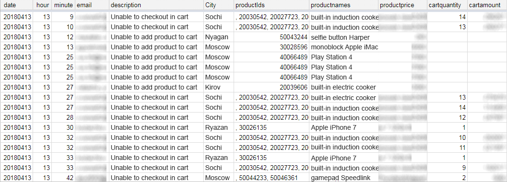This screenshot has width=507, height=182.
Task: Select blurred email cell in Kirov row
Action: tap(92, 88)
